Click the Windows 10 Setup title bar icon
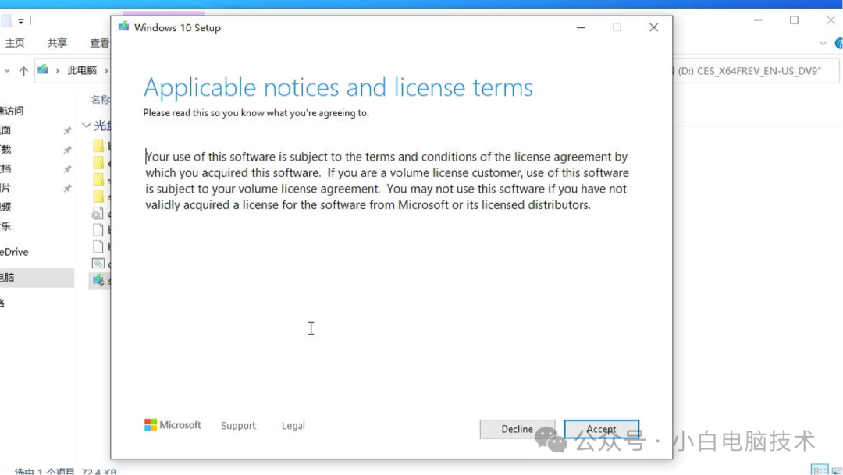The width and height of the screenshot is (843, 475). coord(123,27)
